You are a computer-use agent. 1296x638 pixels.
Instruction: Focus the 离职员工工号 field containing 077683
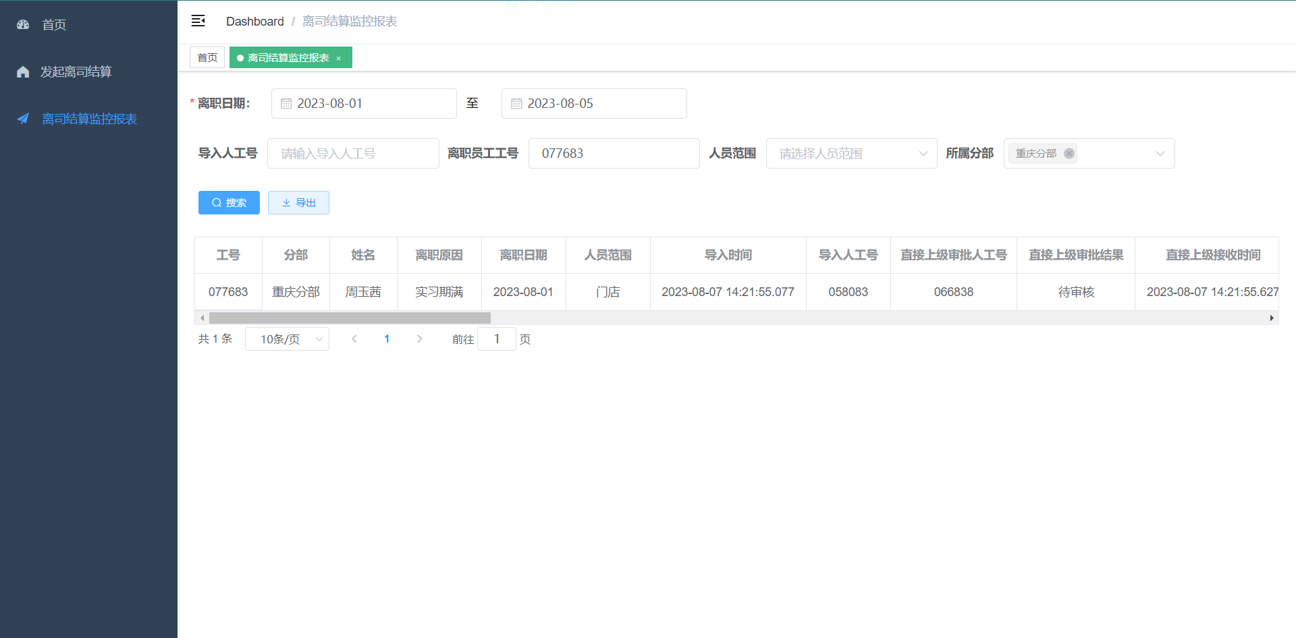click(x=614, y=153)
